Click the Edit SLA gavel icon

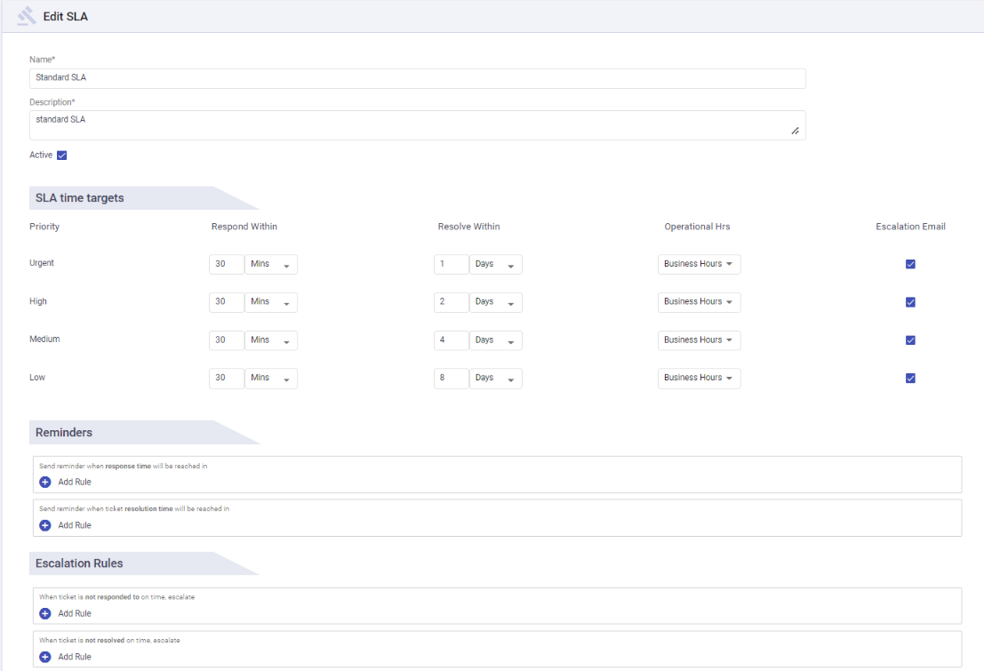click(x=27, y=17)
